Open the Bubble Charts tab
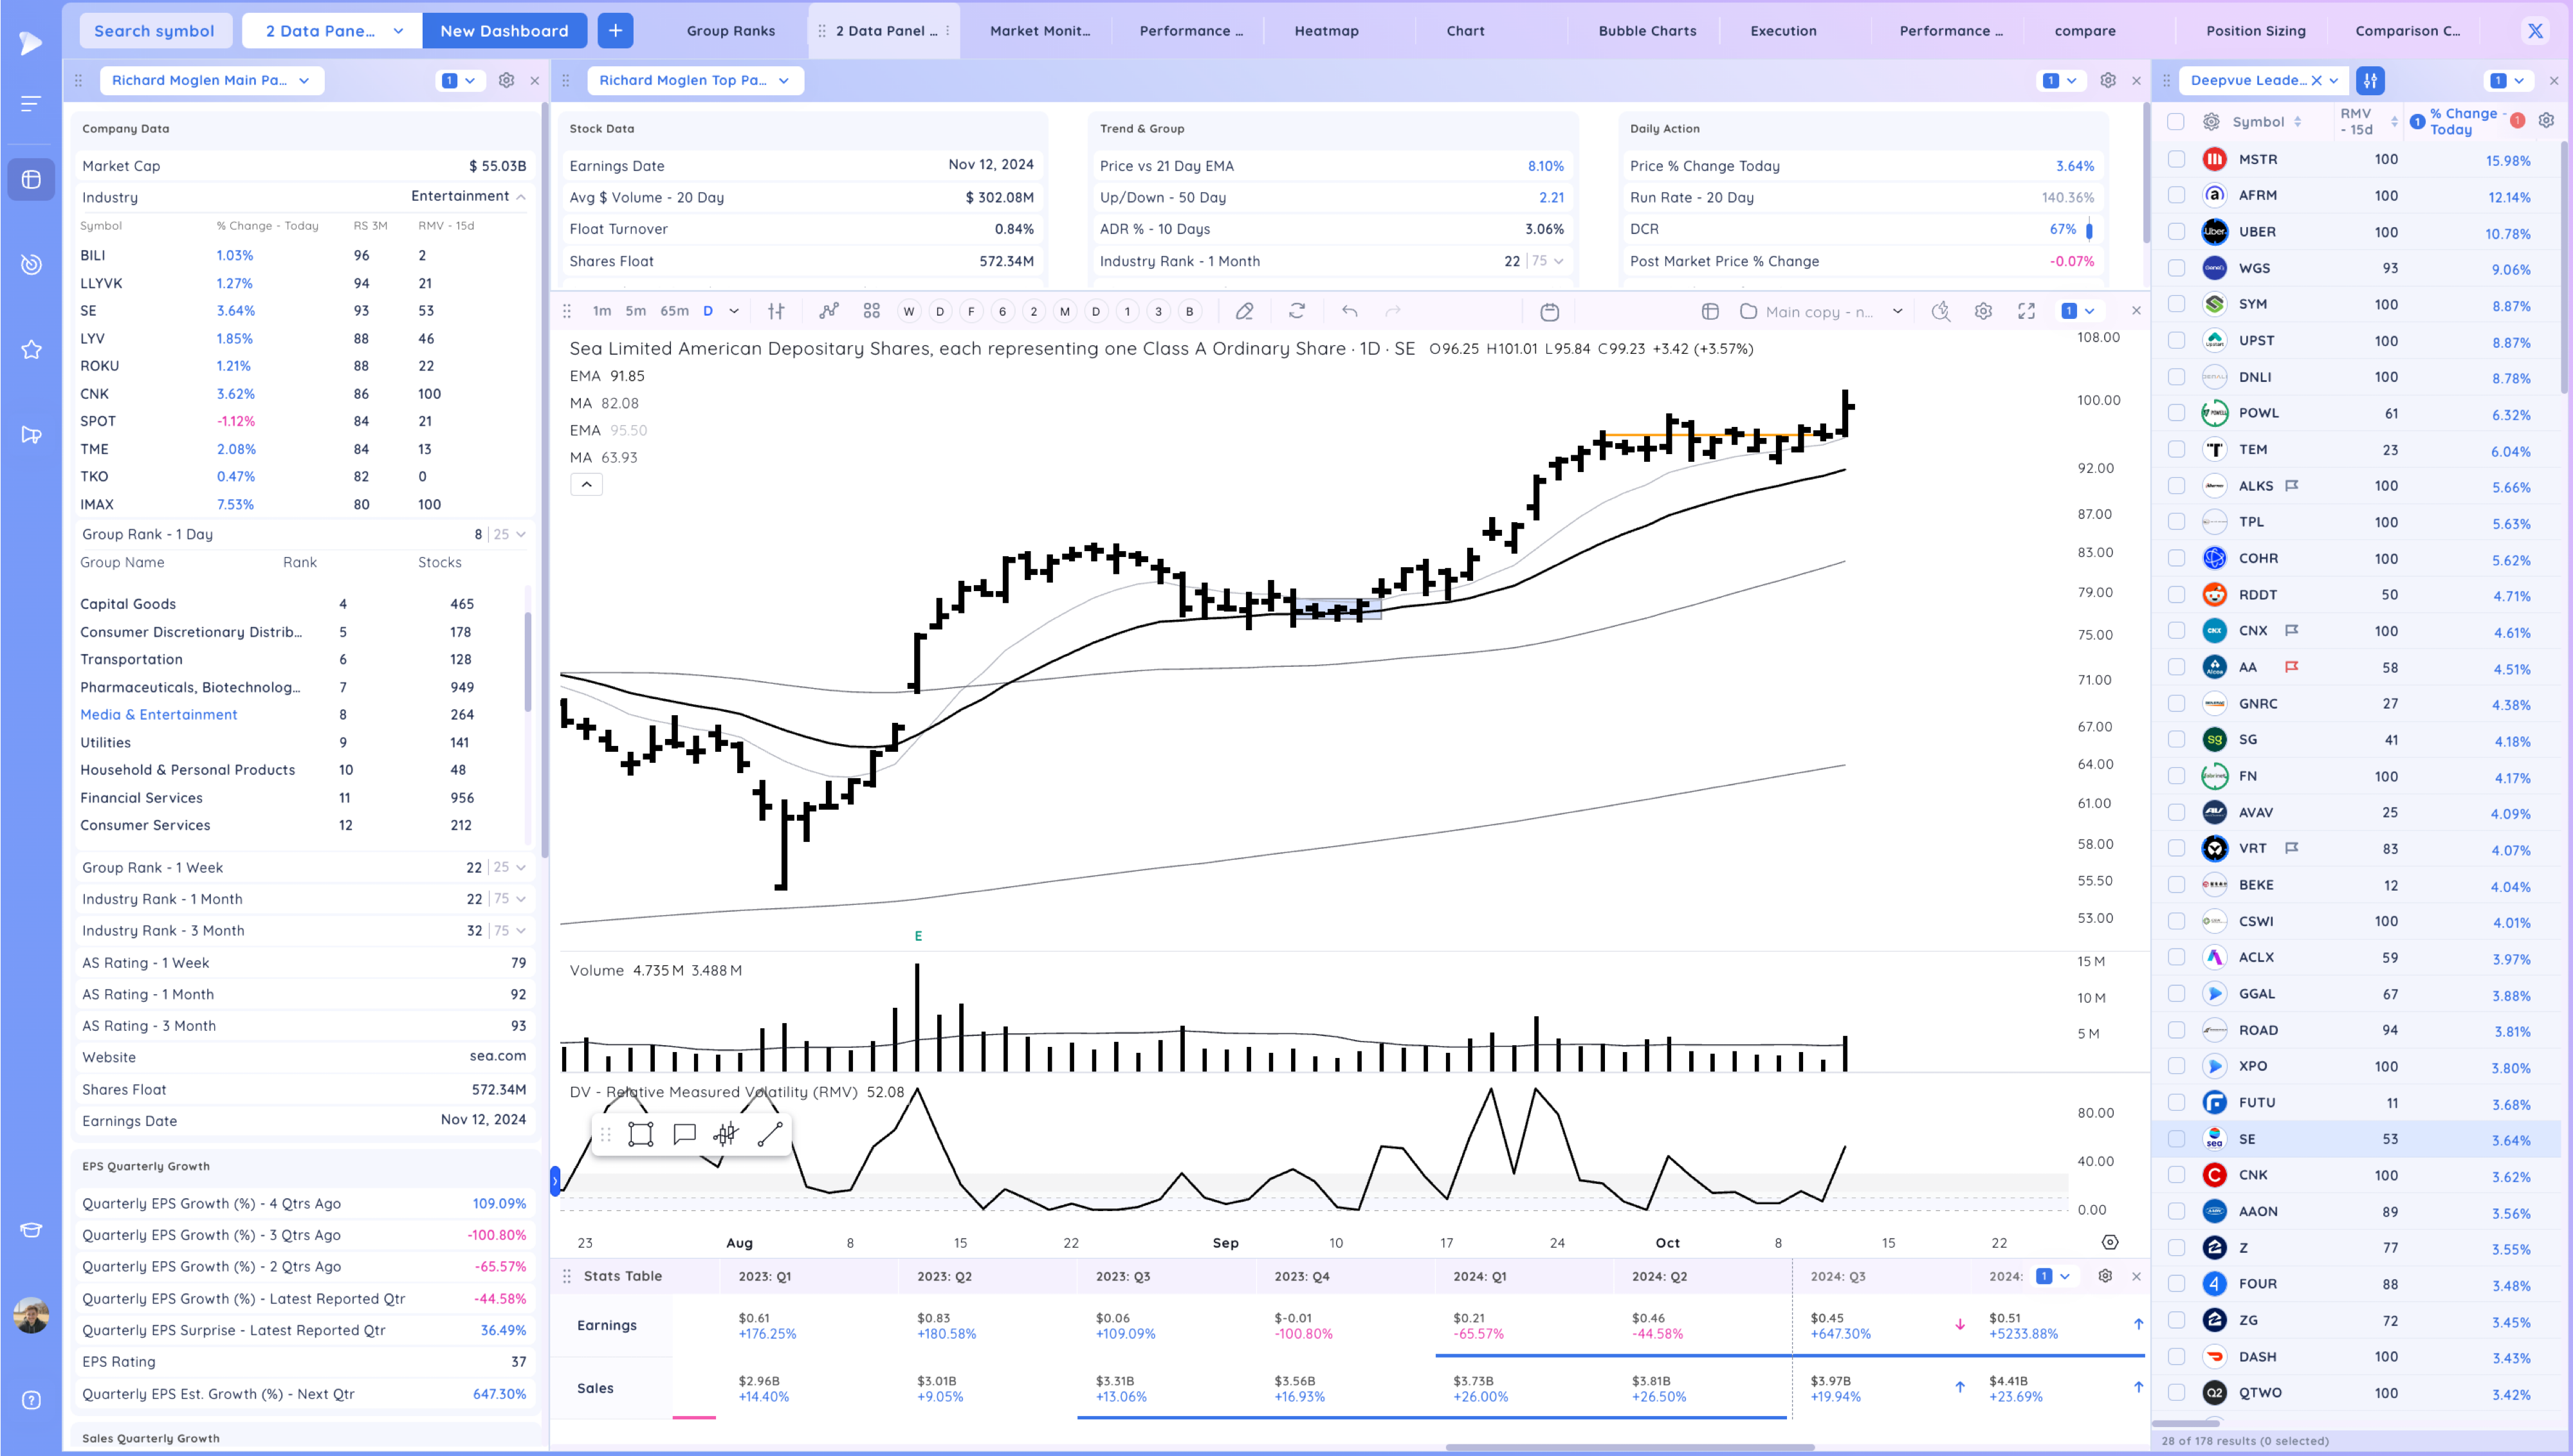2573x1456 pixels. pos(1646,31)
